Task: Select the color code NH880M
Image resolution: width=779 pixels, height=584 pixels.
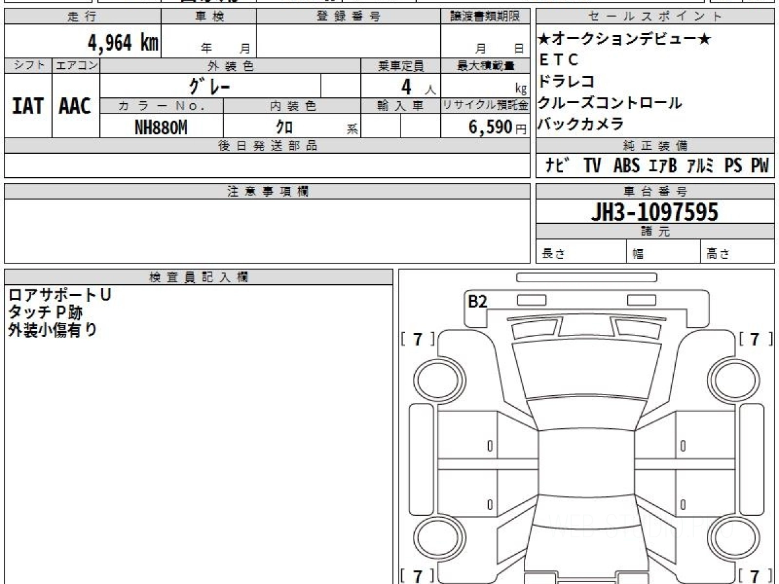Action: point(161,128)
